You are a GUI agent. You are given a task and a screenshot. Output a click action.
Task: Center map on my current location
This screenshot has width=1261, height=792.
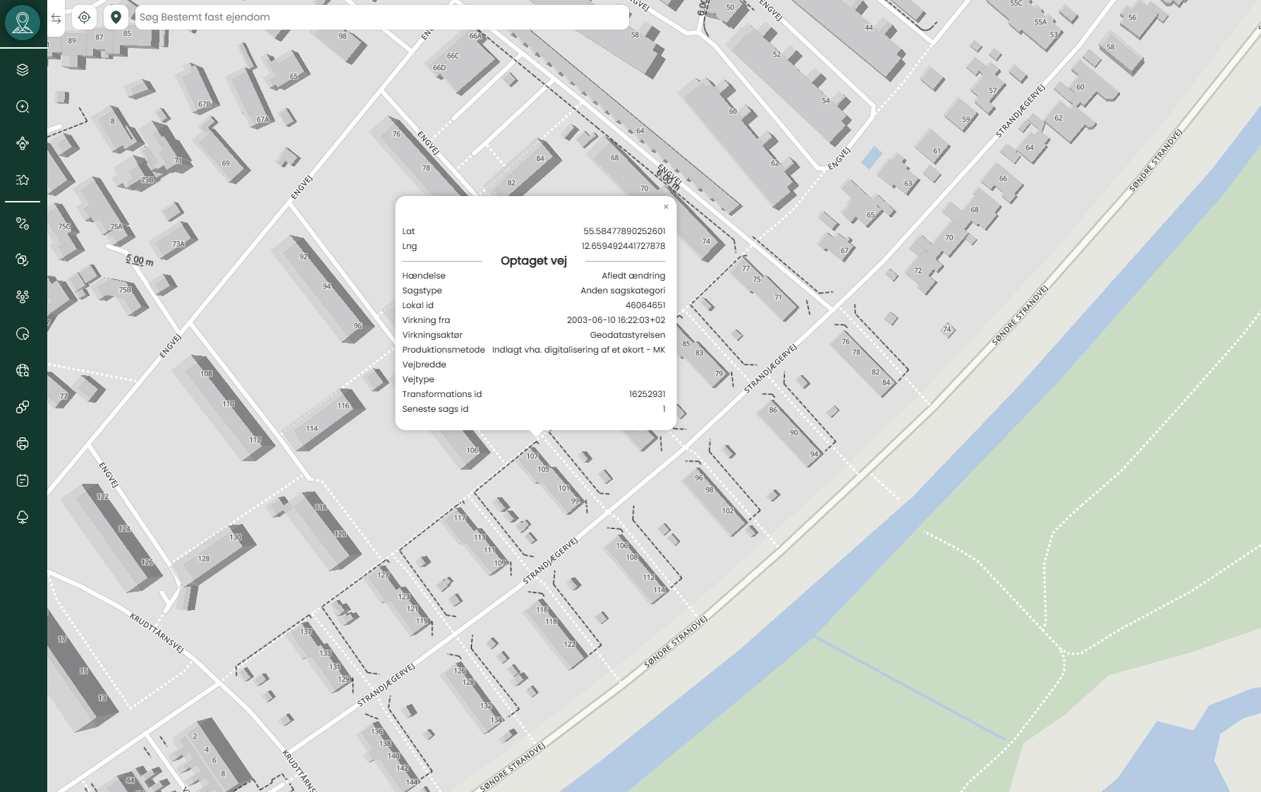click(x=84, y=18)
